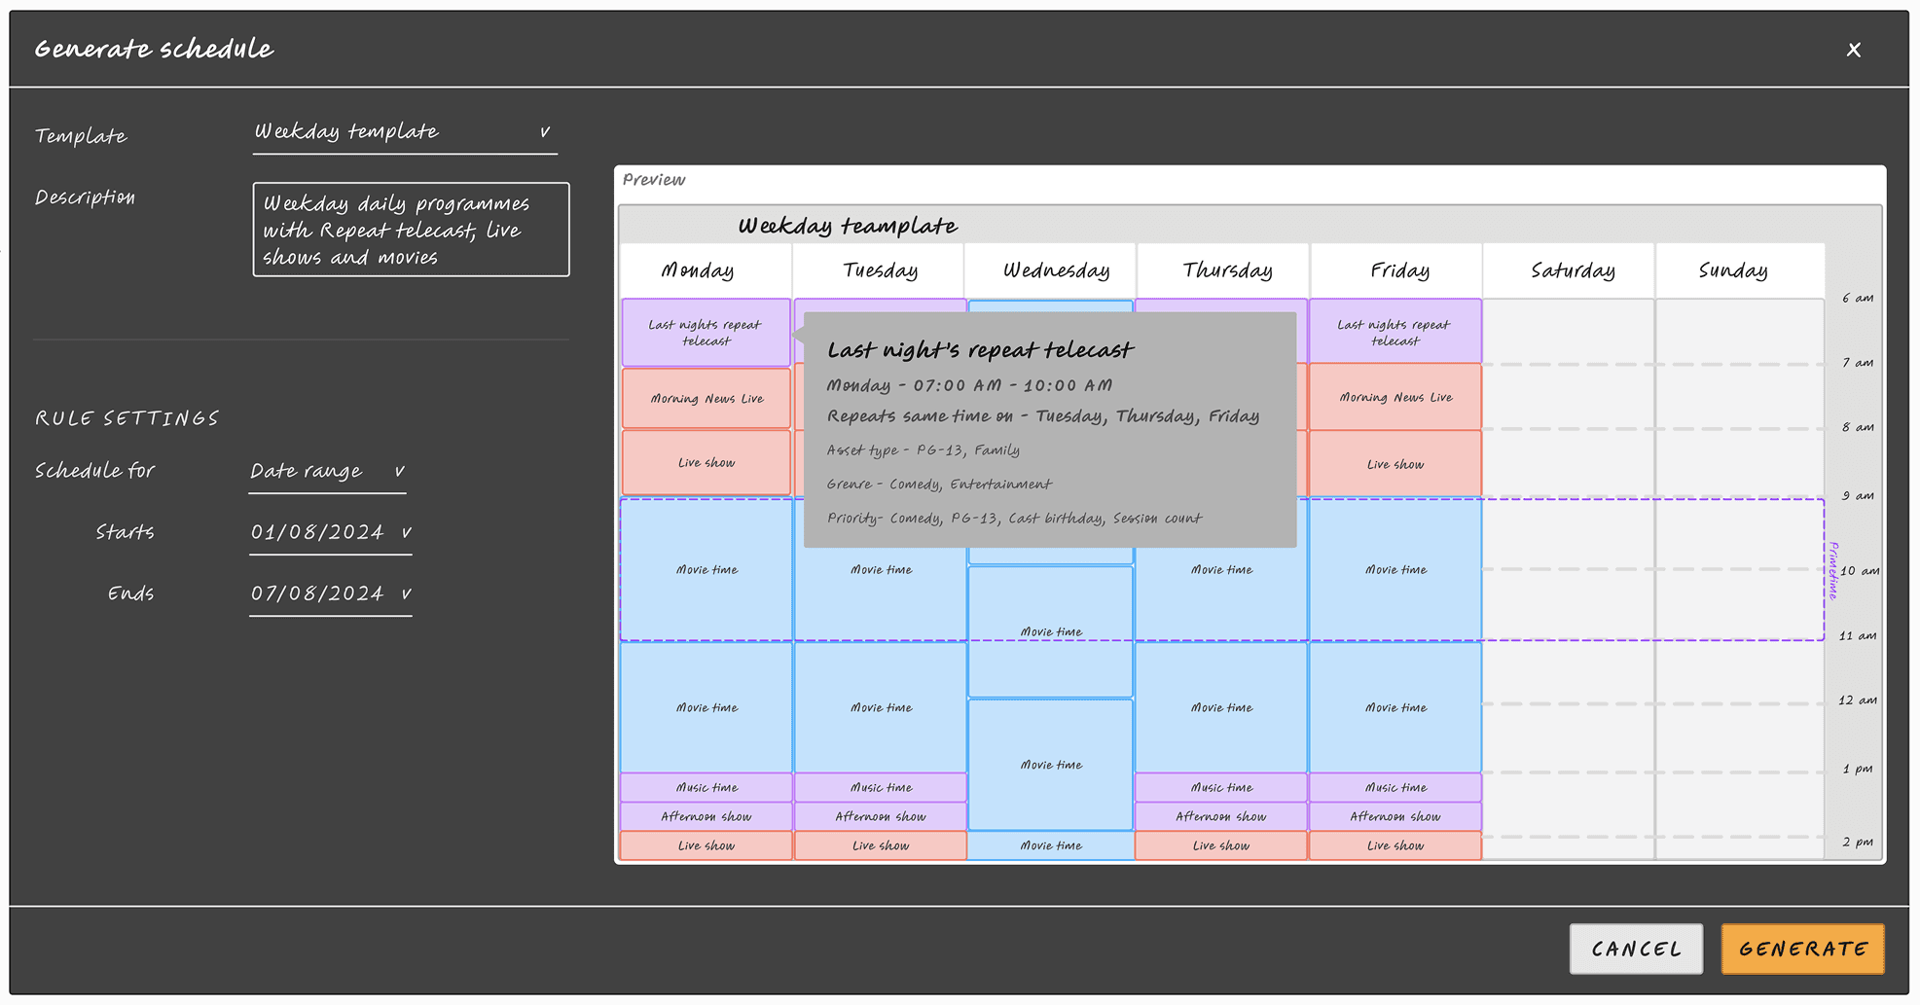This screenshot has height=1005, width=1920.
Task: Click the tooltip title Last night's repeat telecast
Action: pyautogui.click(x=980, y=350)
